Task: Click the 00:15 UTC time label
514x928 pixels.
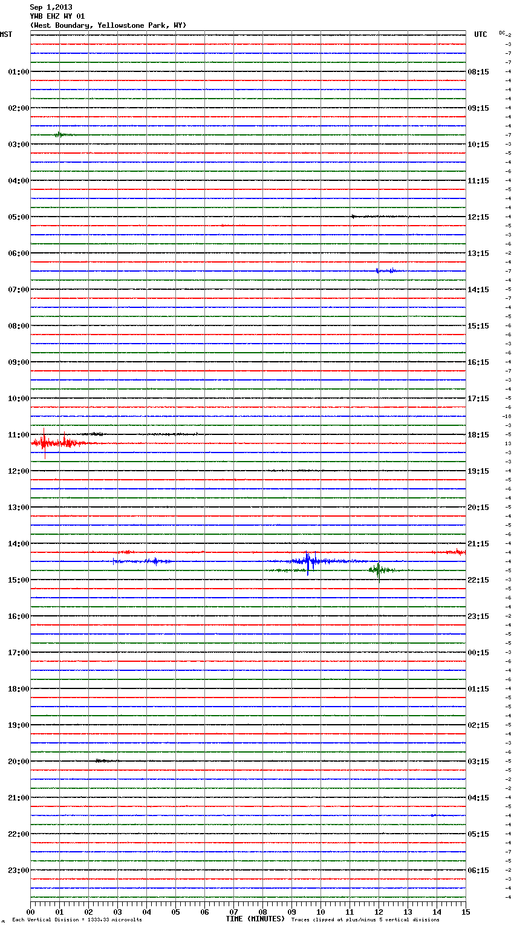Action: 478,653
